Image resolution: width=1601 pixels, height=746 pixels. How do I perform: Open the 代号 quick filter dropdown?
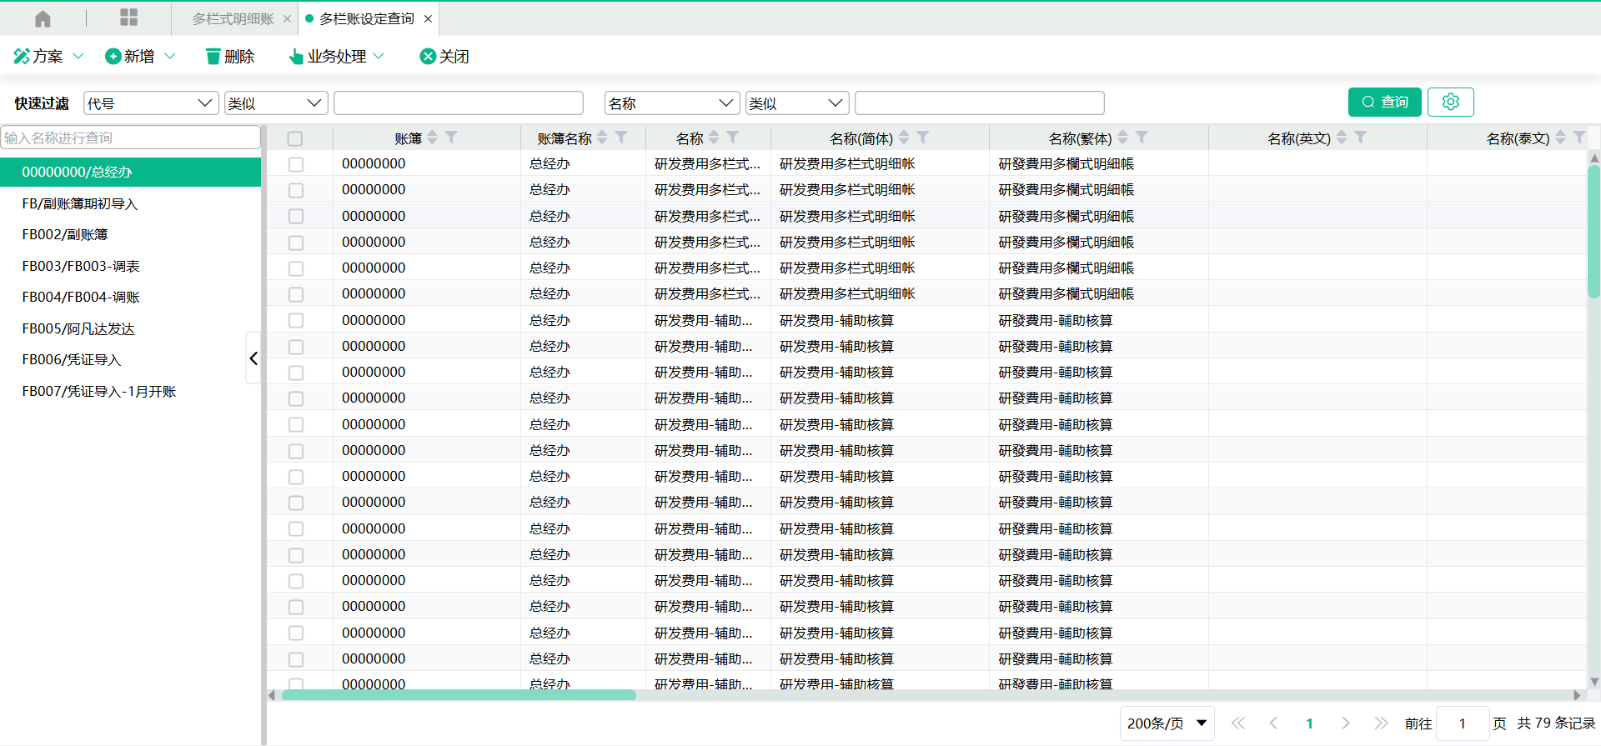151,103
